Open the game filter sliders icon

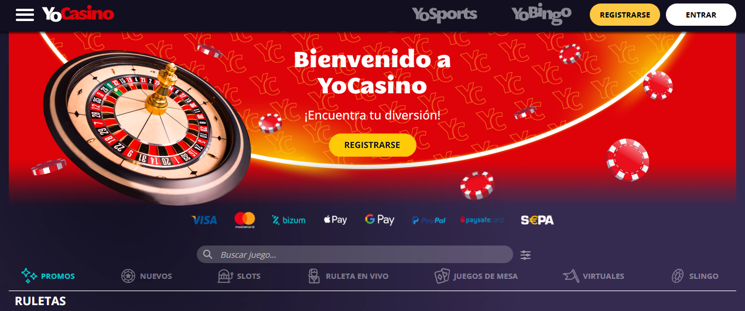(x=526, y=255)
